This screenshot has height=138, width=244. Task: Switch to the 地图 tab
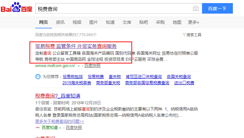pos(177,22)
